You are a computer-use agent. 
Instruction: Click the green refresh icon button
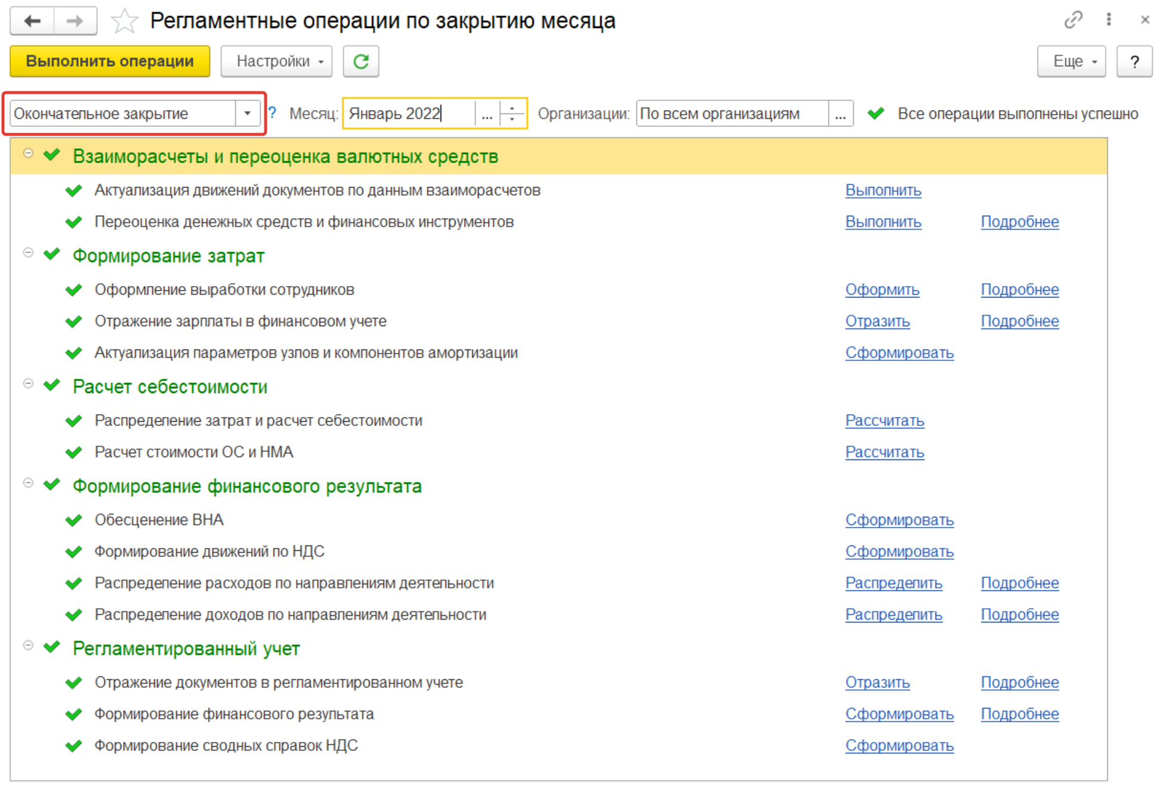[361, 62]
